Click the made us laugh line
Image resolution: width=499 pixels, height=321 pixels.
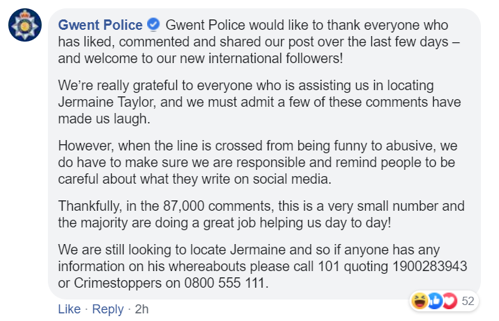pos(104,119)
